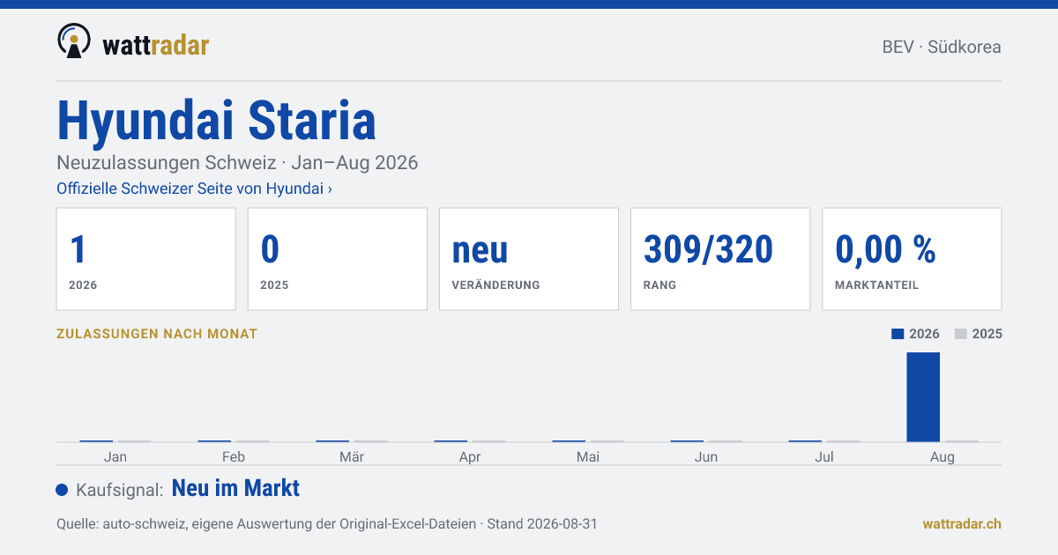This screenshot has height=555, width=1058.
Task: Click the Zulassungen nach Monat chart title
Action: point(157,334)
